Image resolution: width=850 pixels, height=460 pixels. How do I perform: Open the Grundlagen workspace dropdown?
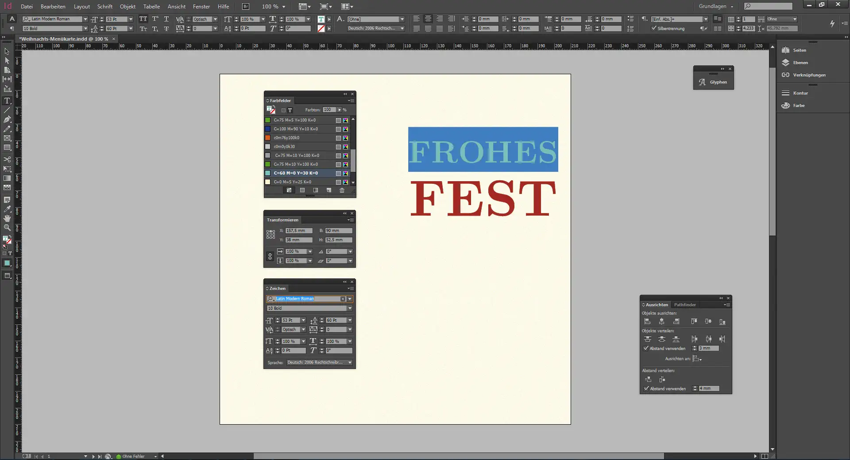[716, 7]
